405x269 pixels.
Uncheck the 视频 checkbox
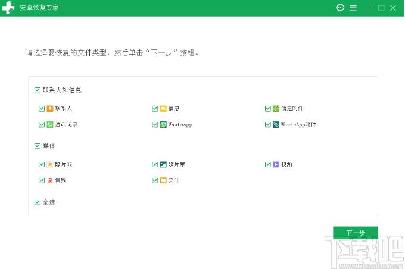[268, 164]
